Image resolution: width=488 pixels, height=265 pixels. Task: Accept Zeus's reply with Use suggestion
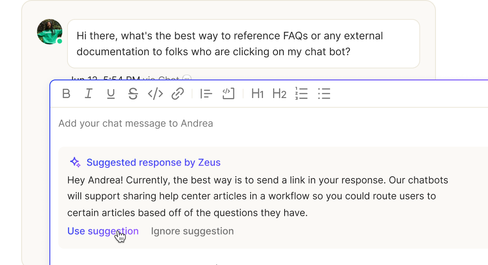click(x=103, y=231)
